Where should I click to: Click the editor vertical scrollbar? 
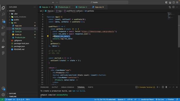pos(179,31)
